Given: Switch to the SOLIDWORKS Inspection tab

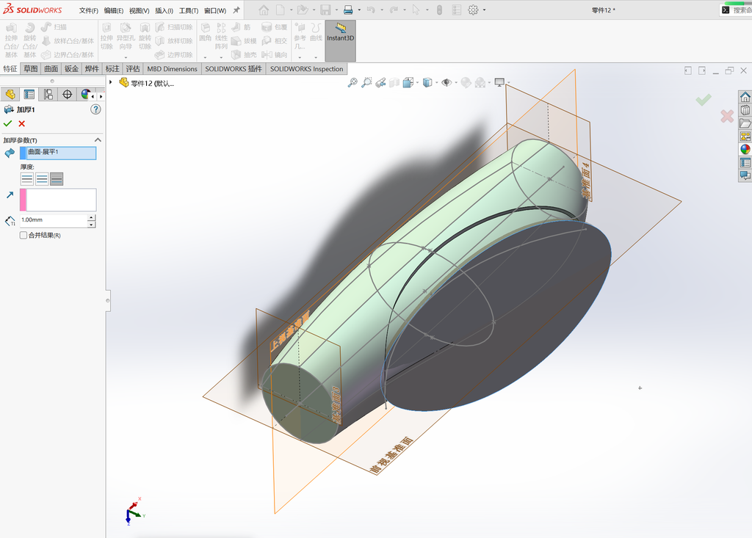Looking at the screenshot, I should (x=306, y=68).
